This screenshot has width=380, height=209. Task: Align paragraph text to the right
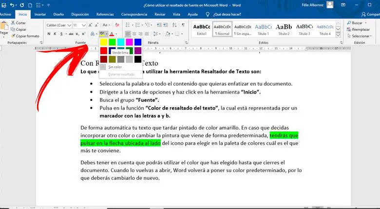[140, 34]
